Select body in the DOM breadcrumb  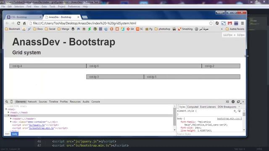[x=15, y=134]
